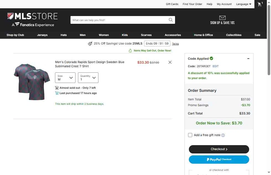
Task: Click the Terms link
Action: tap(175, 44)
